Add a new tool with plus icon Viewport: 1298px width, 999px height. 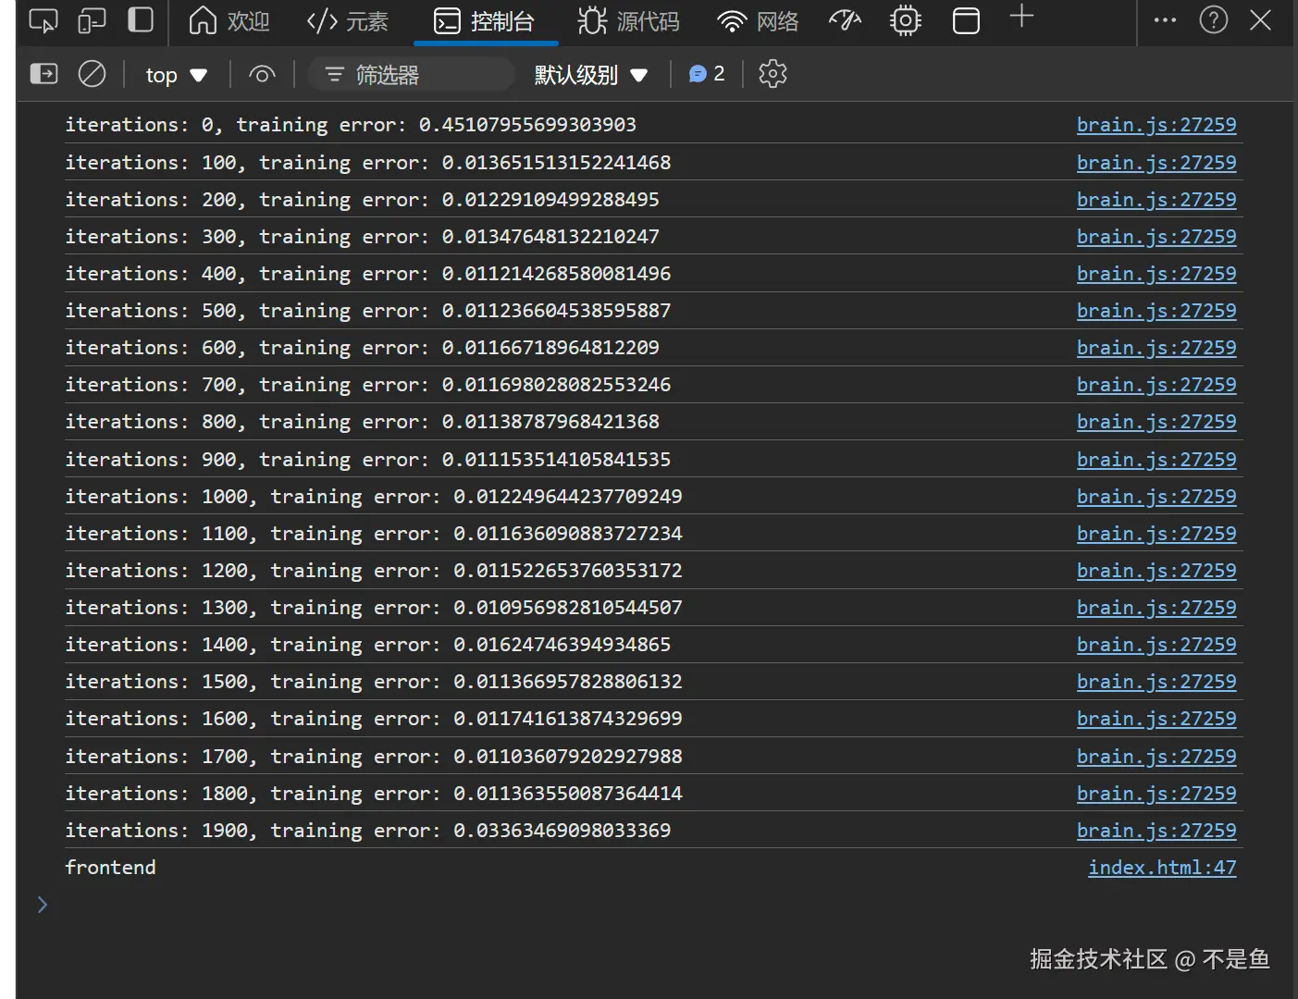pos(1021,17)
